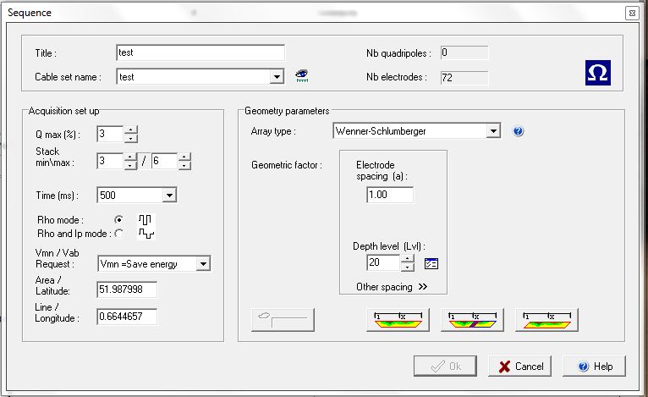This screenshot has width=648, height=397.
Task: Click the Nb electrodes value field
Action: 464,78
